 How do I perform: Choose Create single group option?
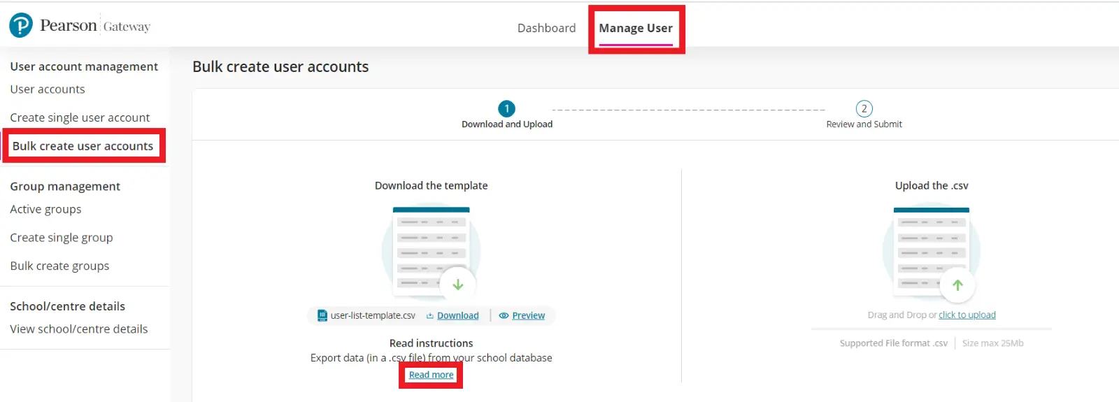(62, 238)
